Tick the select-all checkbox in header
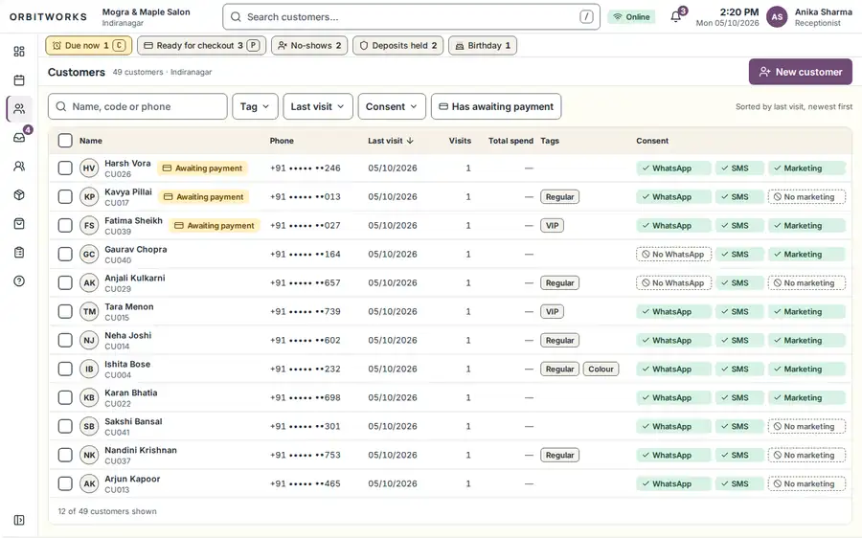 point(65,141)
